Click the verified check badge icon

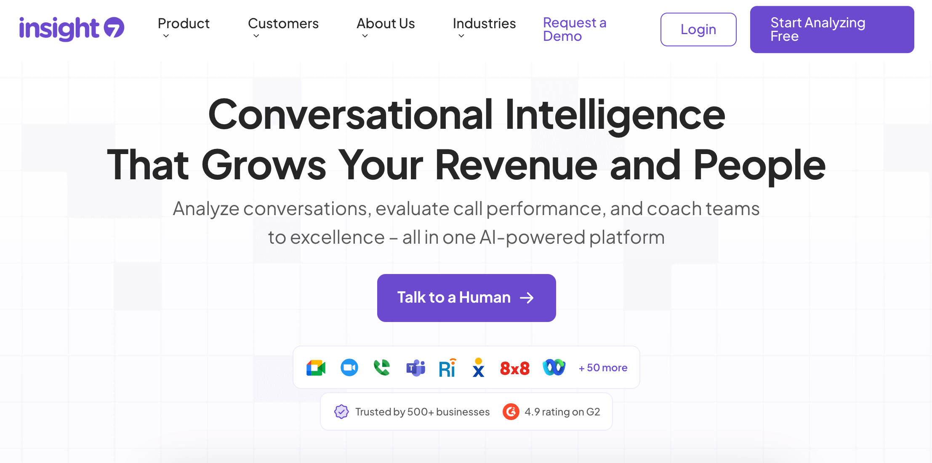(341, 412)
